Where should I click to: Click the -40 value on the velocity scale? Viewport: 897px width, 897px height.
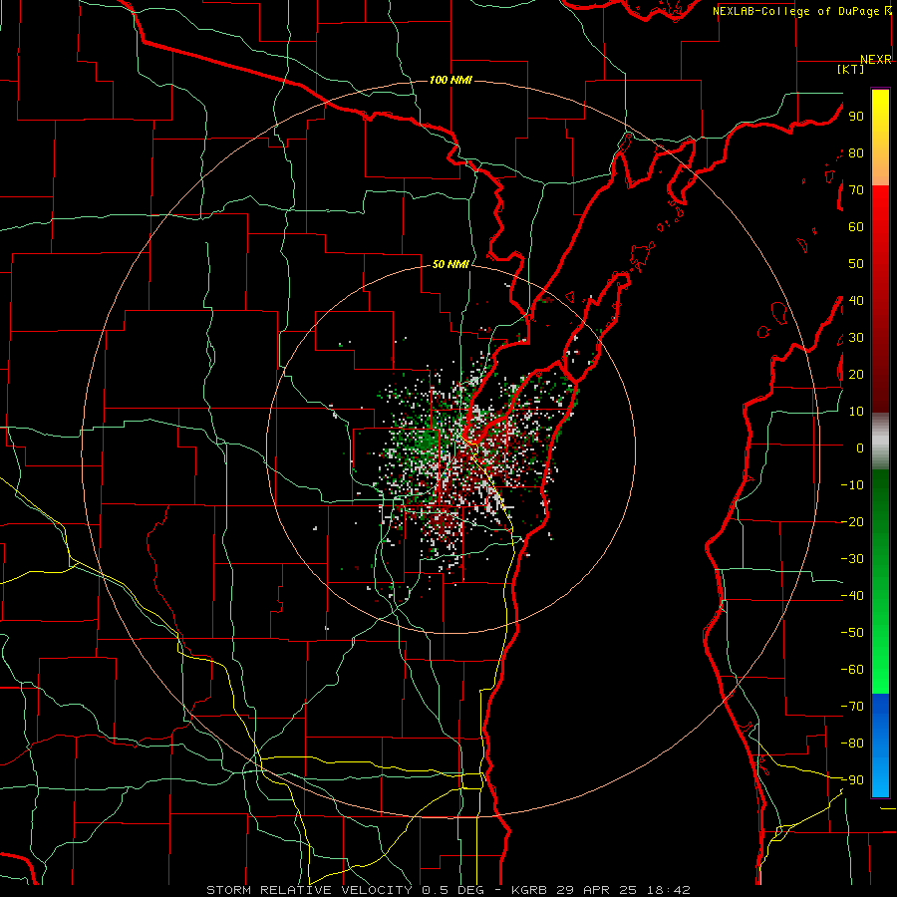pos(852,596)
